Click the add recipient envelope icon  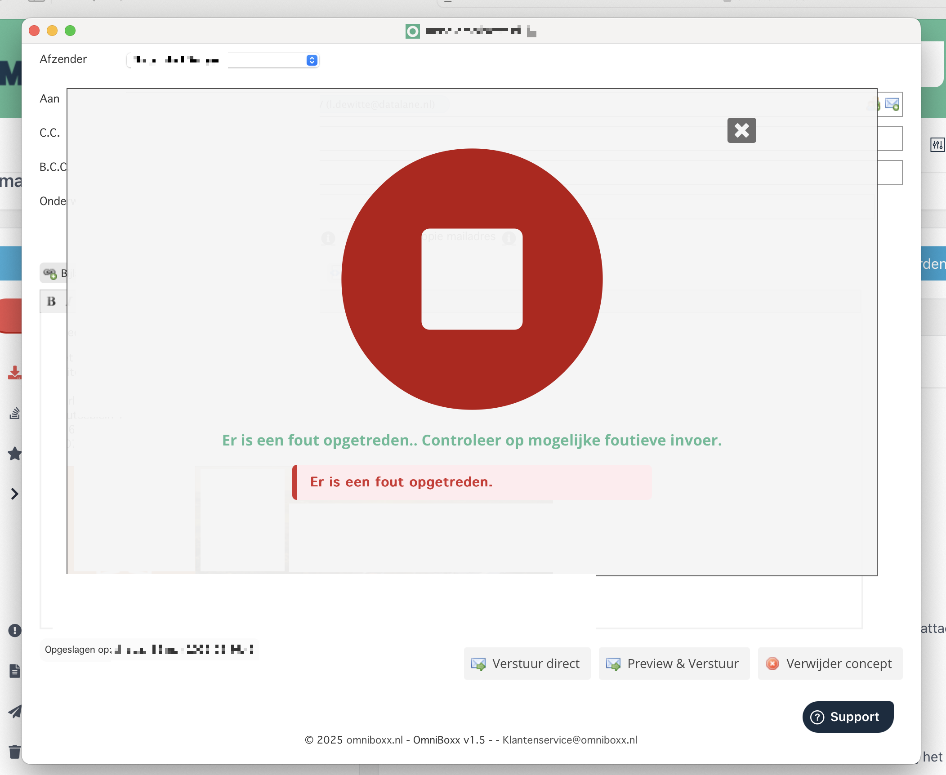pyautogui.click(x=892, y=104)
